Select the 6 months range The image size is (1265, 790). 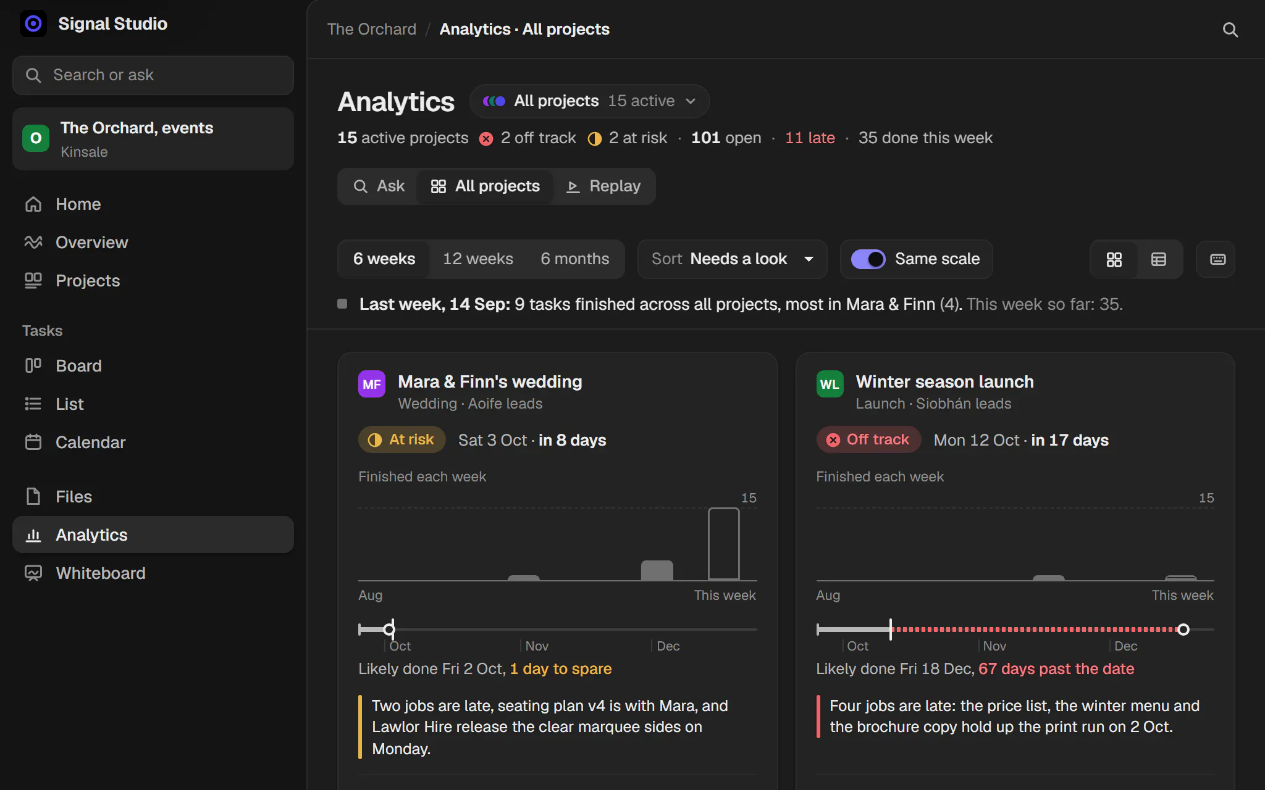tap(575, 259)
